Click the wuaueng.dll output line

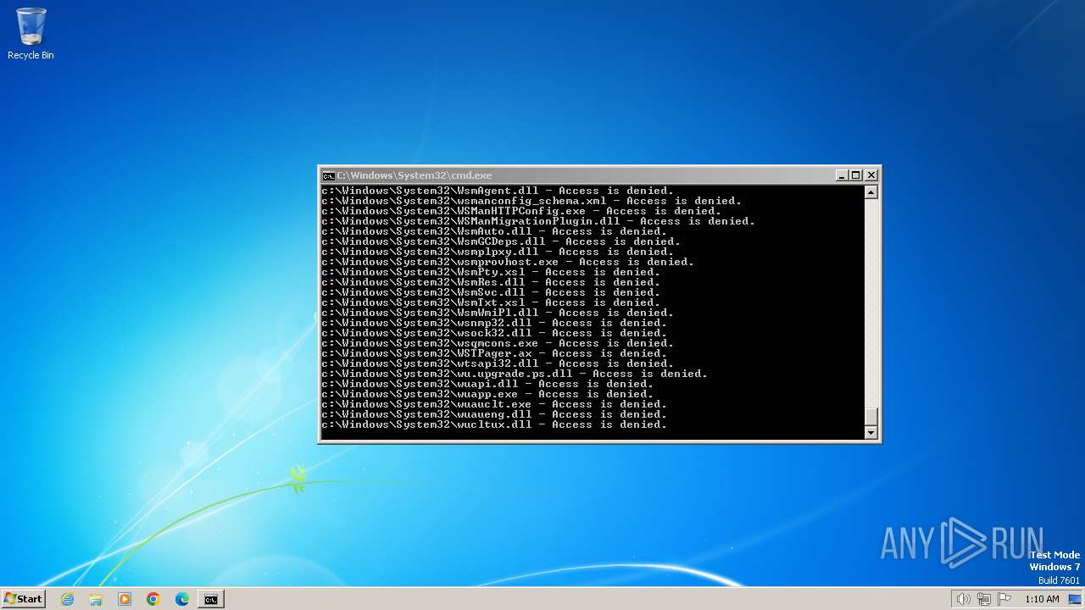(x=494, y=414)
